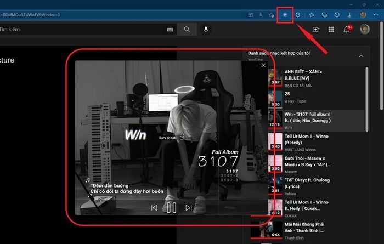Open the Edge zoom magnifier icon in address bar
This screenshot has height=244, width=384.
point(261,15)
